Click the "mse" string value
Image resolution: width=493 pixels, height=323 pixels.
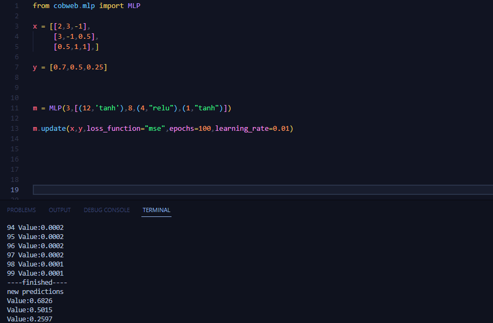[x=155, y=129]
